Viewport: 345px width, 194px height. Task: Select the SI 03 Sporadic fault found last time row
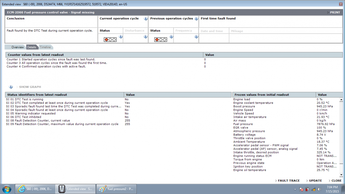pyautogui.click(x=118, y=106)
